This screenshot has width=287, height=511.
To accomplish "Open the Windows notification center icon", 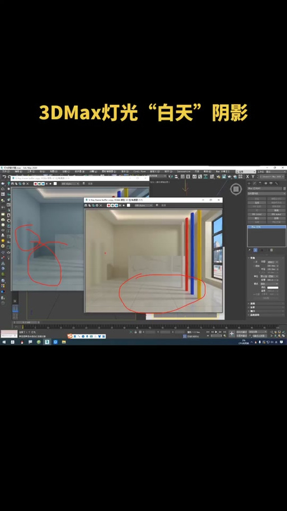I will click(281, 342).
